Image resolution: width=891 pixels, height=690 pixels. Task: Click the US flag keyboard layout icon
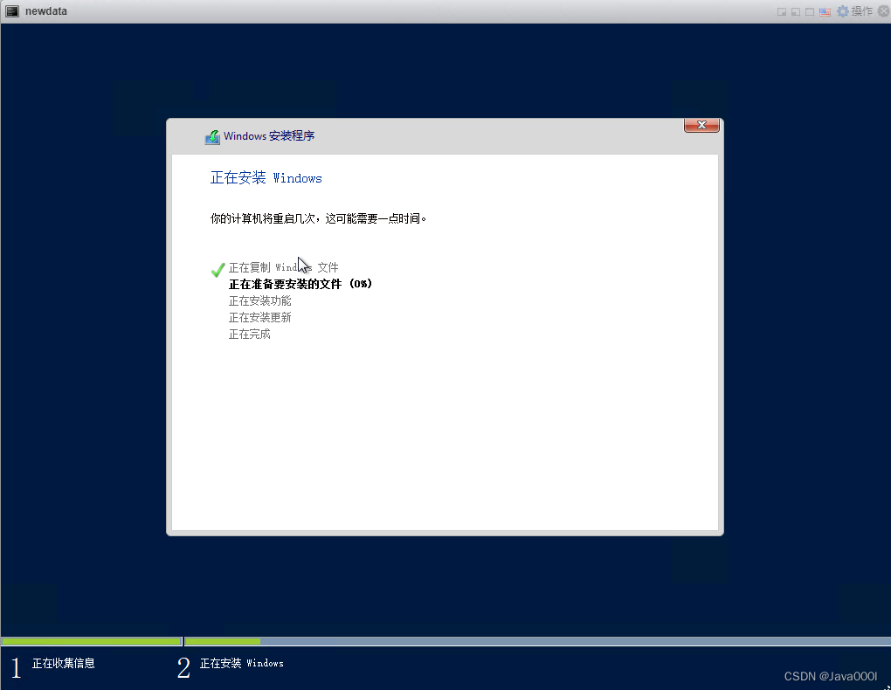click(825, 11)
